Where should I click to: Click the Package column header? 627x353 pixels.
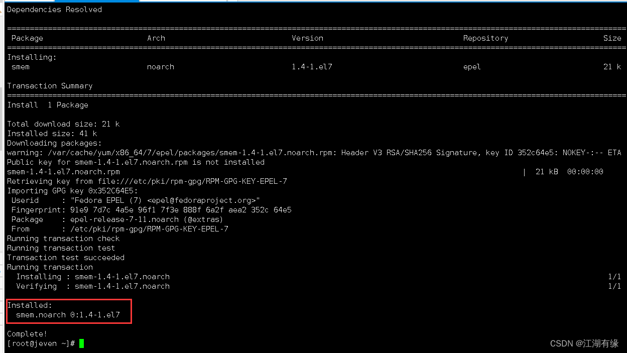pyautogui.click(x=27, y=38)
